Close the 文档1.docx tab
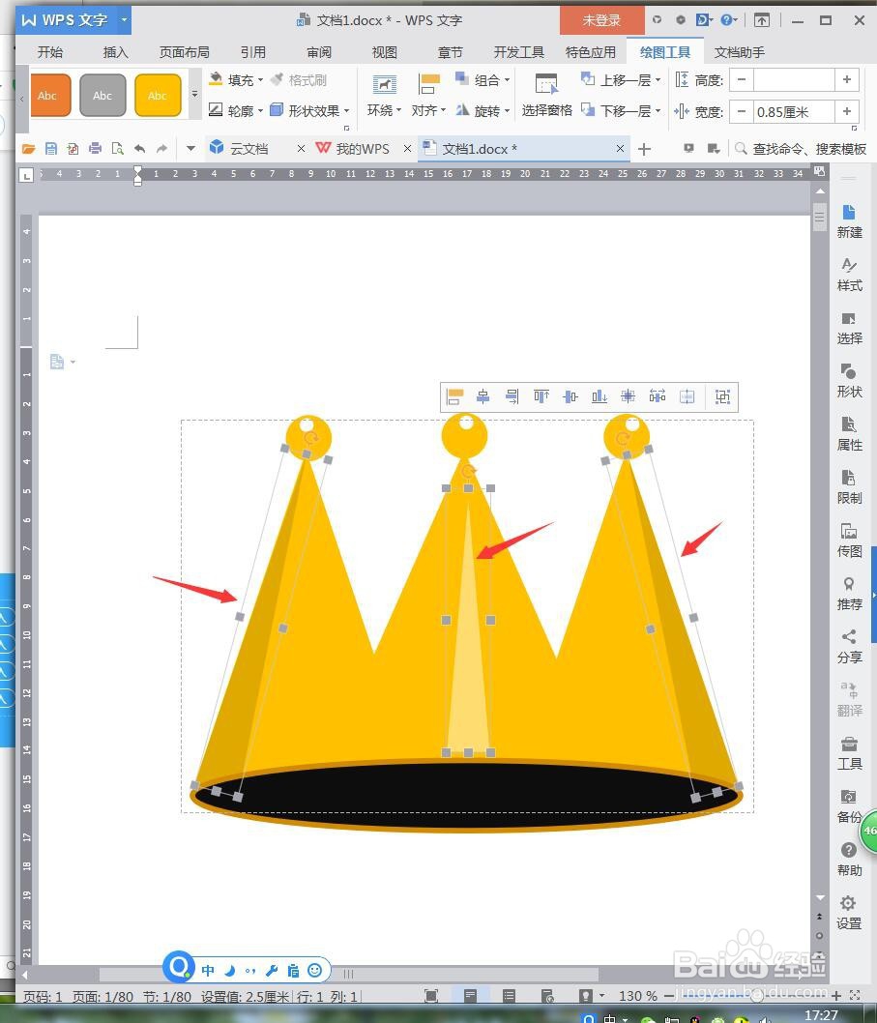The image size is (877, 1023). pos(620,149)
